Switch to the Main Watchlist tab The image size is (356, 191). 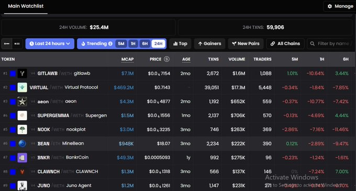click(x=26, y=6)
